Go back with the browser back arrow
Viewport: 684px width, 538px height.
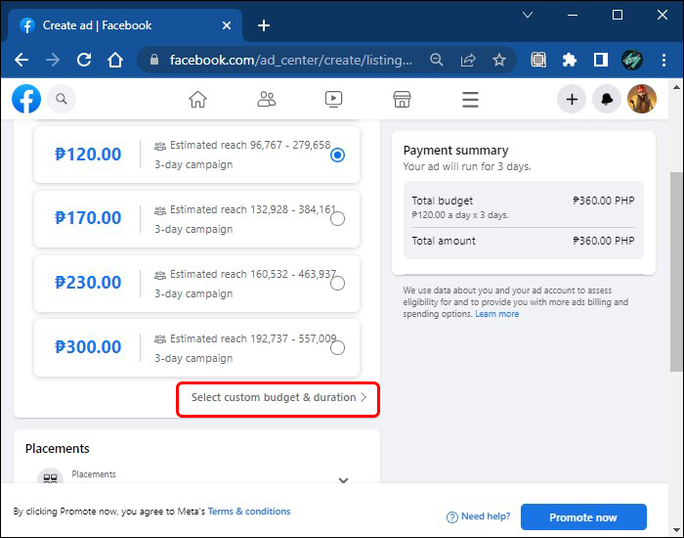[21, 60]
